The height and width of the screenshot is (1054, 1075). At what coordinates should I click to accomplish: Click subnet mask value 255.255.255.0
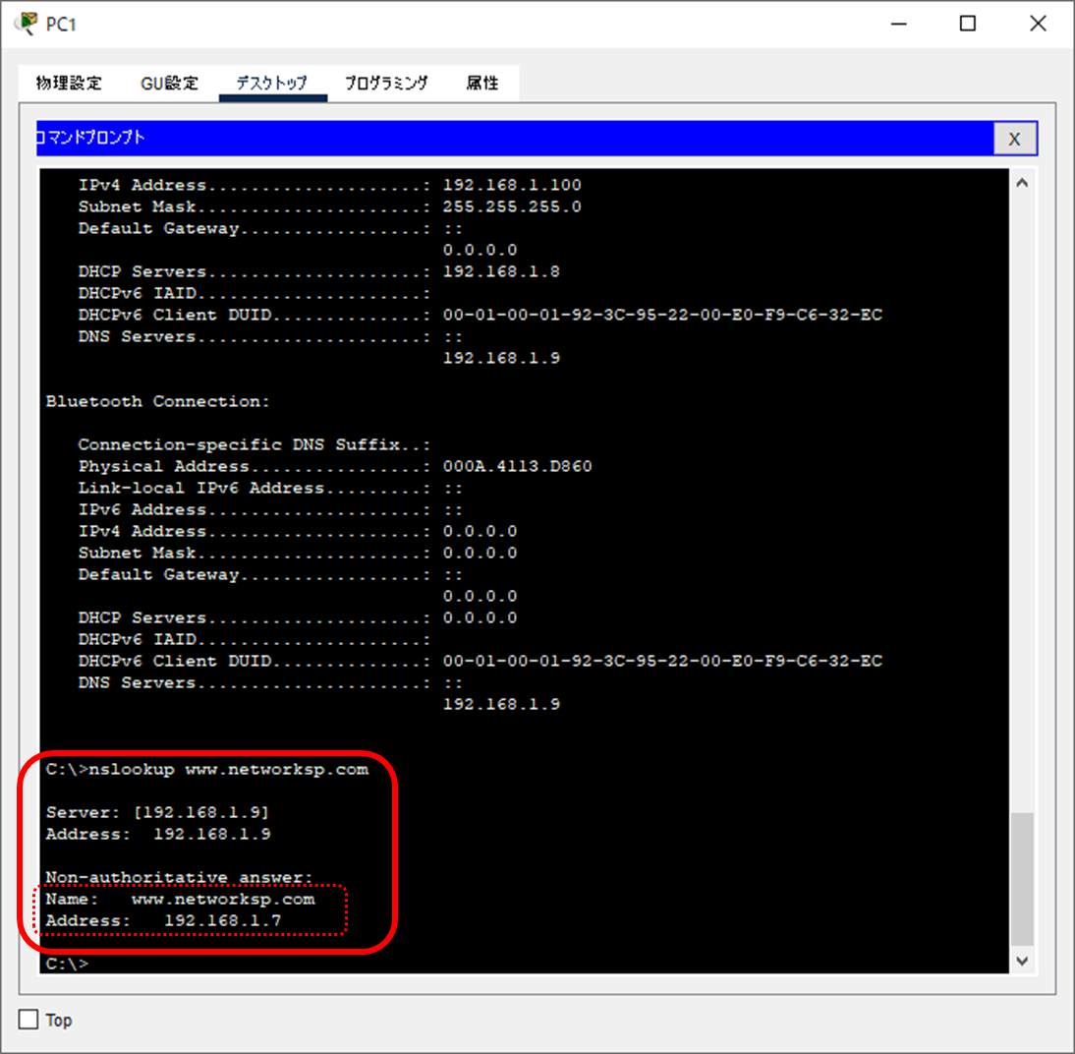511,206
